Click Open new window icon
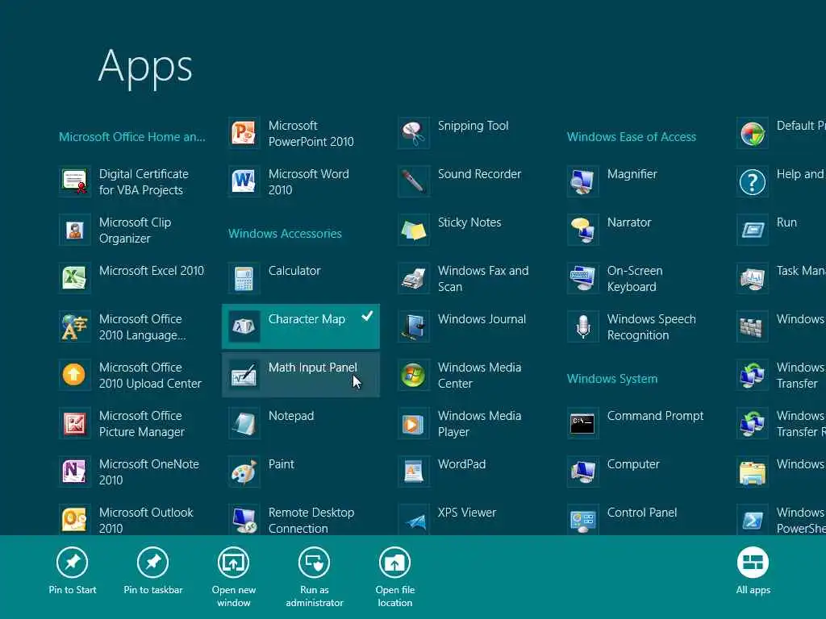826x619 pixels. 233,562
